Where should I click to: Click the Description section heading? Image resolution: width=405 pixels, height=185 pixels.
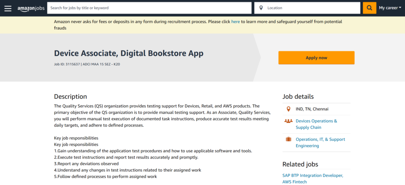pyautogui.click(x=70, y=96)
